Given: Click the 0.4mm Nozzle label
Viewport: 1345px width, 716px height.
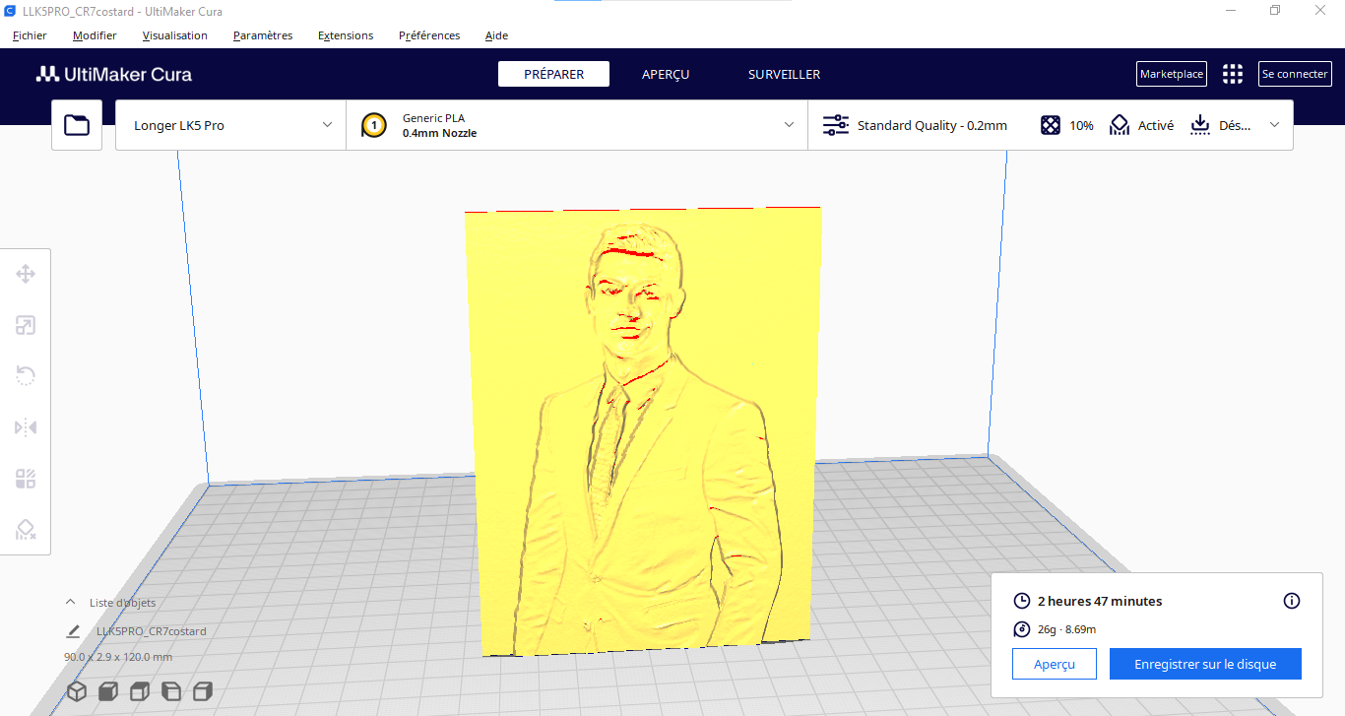Looking at the screenshot, I should pyautogui.click(x=439, y=133).
